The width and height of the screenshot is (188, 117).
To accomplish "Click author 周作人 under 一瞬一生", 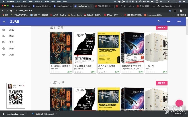I will pos(148,69).
